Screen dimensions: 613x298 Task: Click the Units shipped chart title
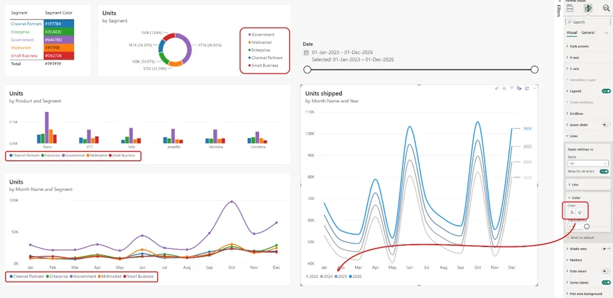click(x=324, y=94)
